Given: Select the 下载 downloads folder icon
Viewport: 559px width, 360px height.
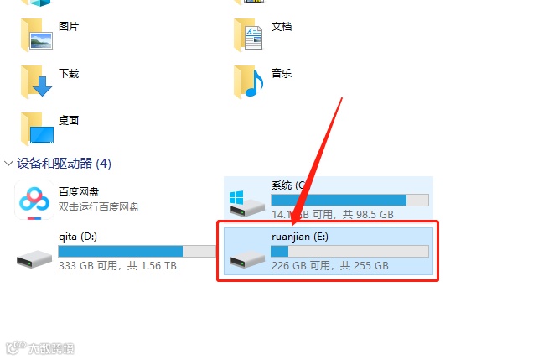Looking at the screenshot, I should 37,81.
